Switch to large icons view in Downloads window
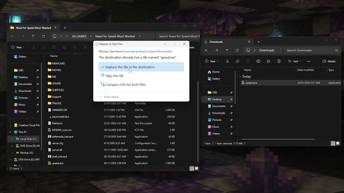This screenshot has width=344, height=193. point(338,143)
